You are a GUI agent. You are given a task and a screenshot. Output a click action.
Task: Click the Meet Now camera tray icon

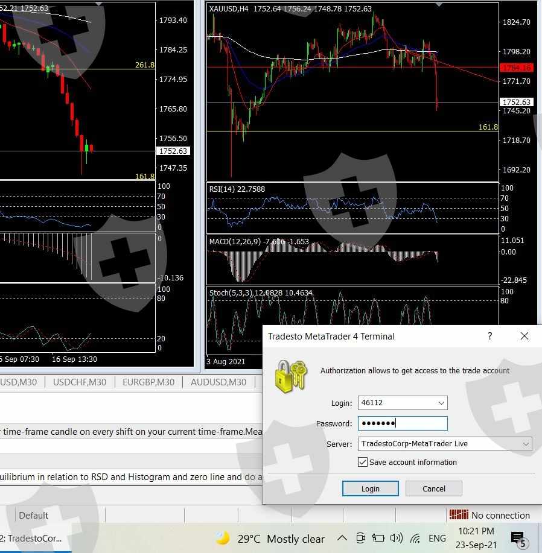[x=360, y=538]
